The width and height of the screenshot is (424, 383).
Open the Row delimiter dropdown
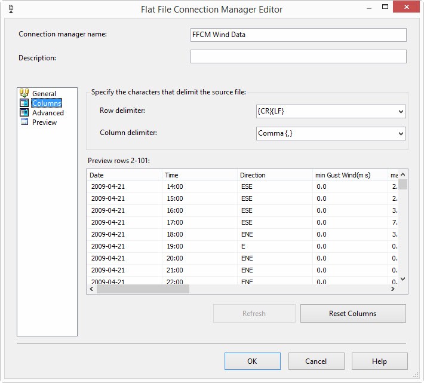click(x=401, y=111)
